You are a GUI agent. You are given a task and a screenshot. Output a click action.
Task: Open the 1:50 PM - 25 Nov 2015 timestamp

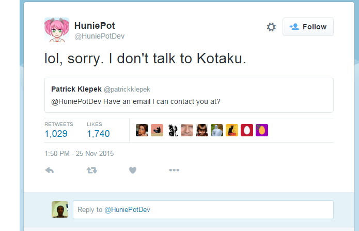[79, 153]
